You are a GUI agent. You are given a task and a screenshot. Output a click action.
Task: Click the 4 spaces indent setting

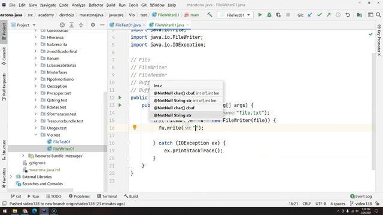[338, 204]
